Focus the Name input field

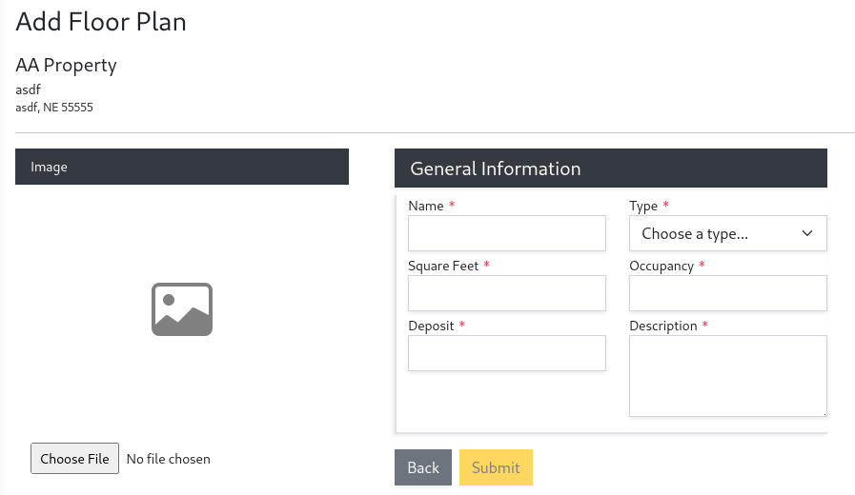pos(506,233)
